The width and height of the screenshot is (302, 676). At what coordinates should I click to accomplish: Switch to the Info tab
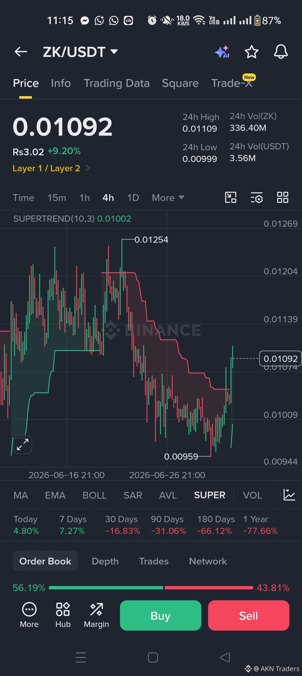click(x=61, y=83)
